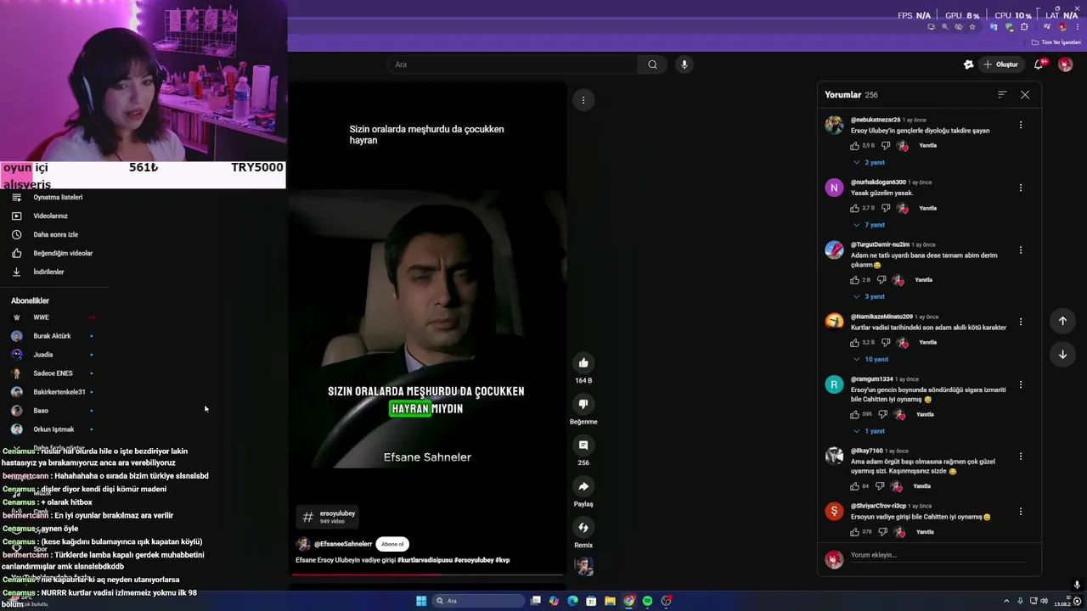Screen dimensions: 1087x611
Task: Close the Yorumlar comments panel
Action: [1025, 95]
